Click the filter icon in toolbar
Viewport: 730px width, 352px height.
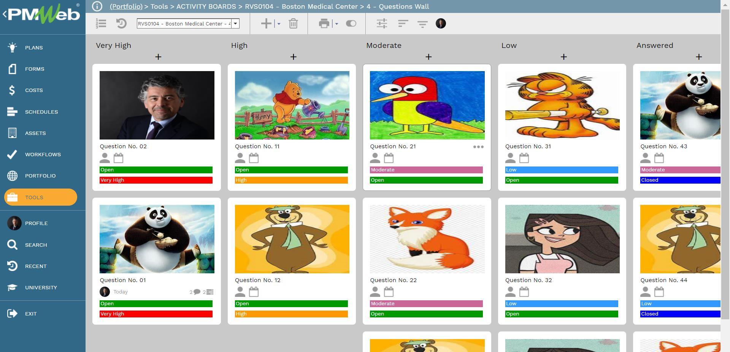tap(422, 24)
